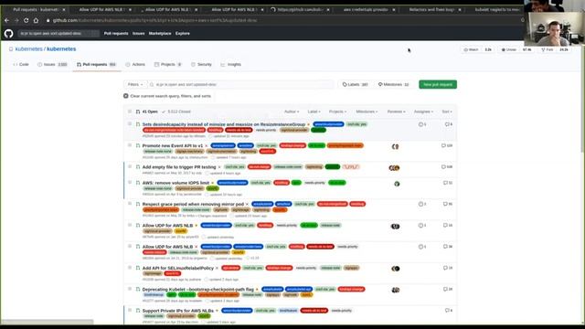This screenshot has height=329, width=585.
Task: Click the repository icon beside kubernetes
Action: 11,49
